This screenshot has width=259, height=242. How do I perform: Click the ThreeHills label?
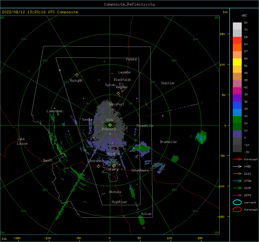point(145,126)
